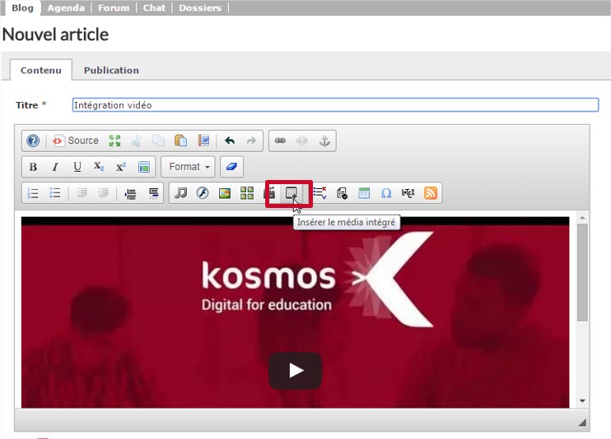611x439 pixels.
Task: Insert an image with picture icon
Action: coord(225,193)
